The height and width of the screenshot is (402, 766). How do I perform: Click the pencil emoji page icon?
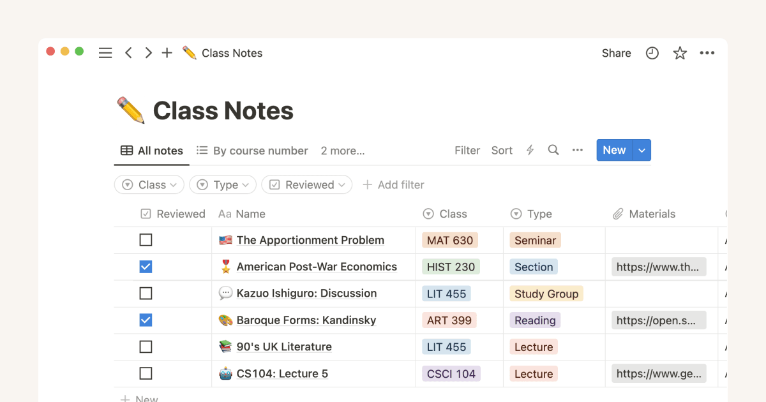coord(130,110)
